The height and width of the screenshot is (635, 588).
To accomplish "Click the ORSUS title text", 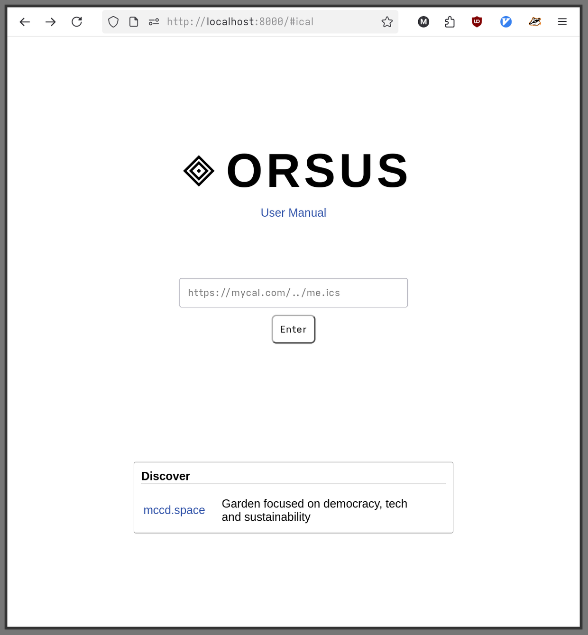I will (x=317, y=171).
